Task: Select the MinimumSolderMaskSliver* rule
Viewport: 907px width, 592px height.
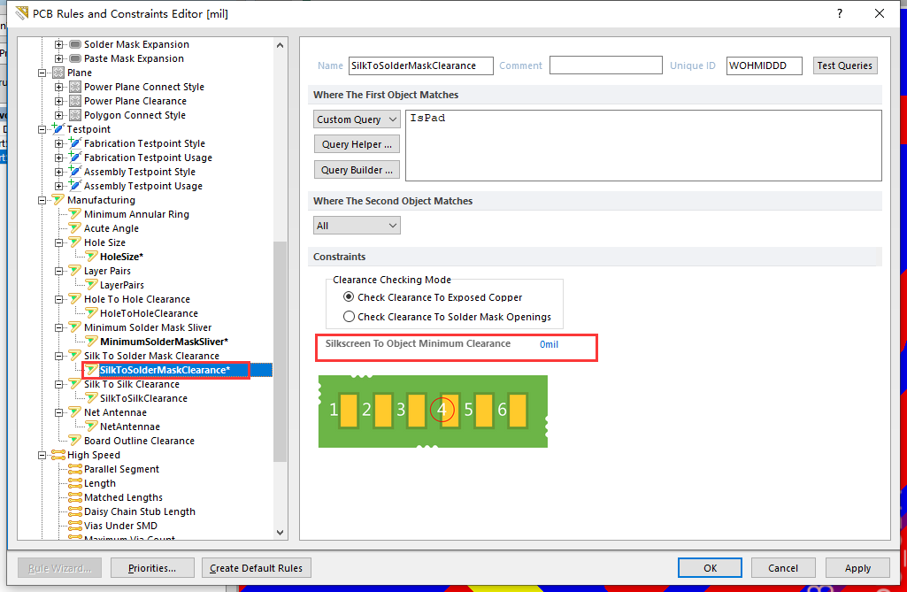Action: [165, 342]
